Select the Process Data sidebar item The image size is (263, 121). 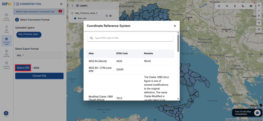[x=6, y=41]
